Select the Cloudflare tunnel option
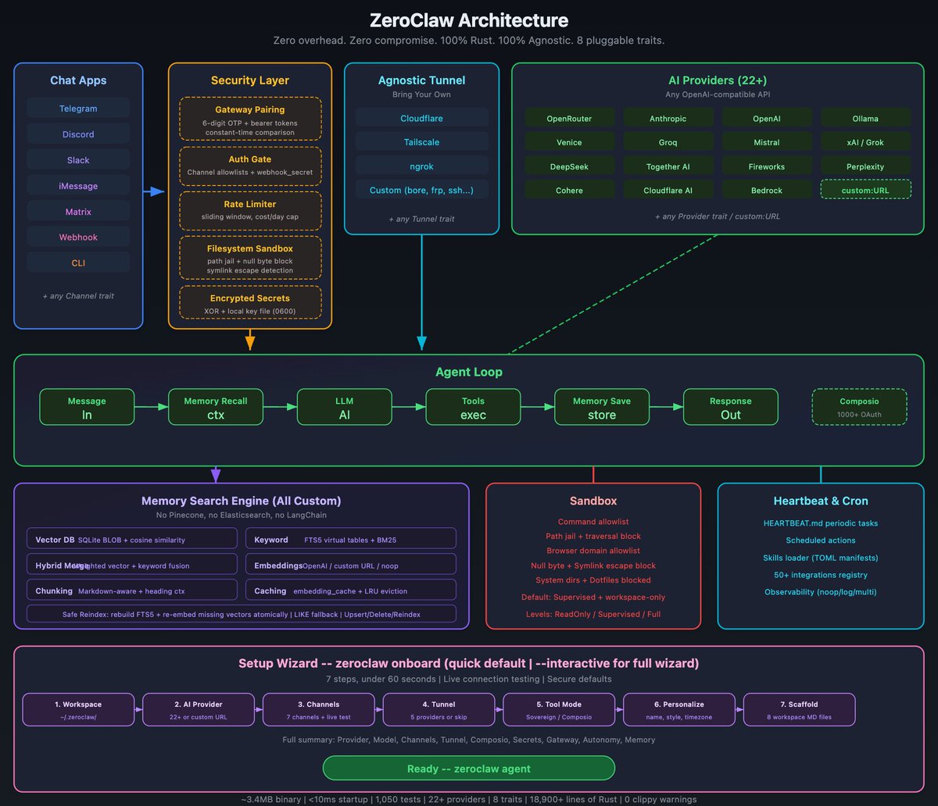This screenshot has width=938, height=806. coord(421,117)
